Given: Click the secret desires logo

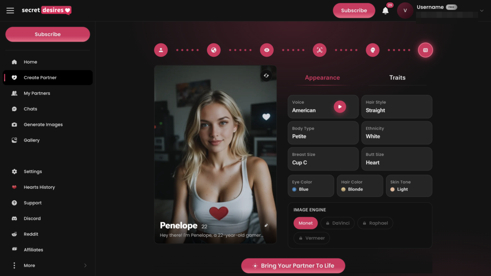Looking at the screenshot, I should [x=46, y=10].
